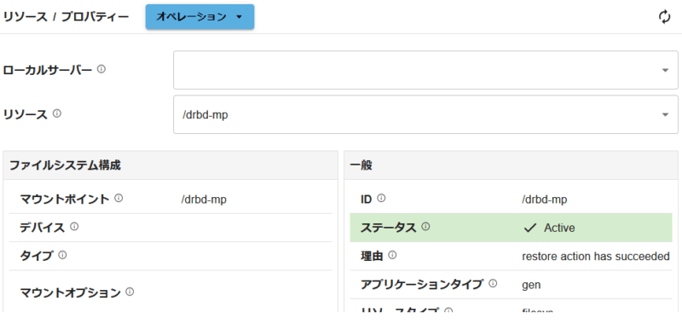
Task: Click the 一般 panel header
Action: [511, 165]
